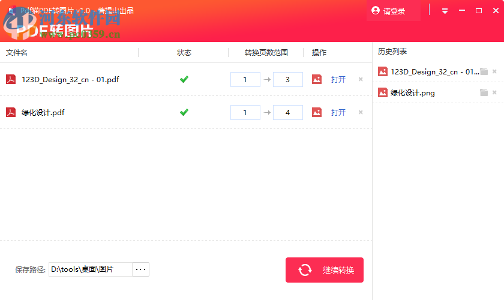Click the 历史列表 panel heading

coord(392,52)
